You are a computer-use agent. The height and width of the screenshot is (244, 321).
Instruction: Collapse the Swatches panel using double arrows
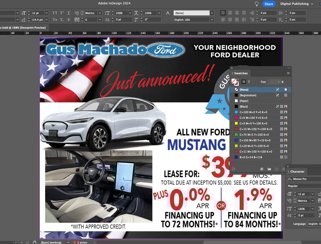coord(289,68)
